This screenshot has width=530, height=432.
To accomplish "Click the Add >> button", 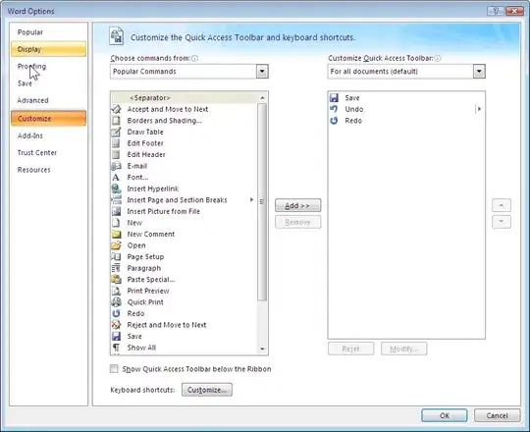I will 297,205.
